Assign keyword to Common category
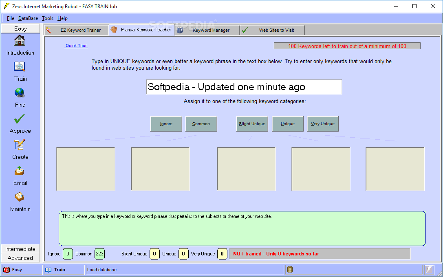This screenshot has width=443, height=277. click(x=201, y=124)
